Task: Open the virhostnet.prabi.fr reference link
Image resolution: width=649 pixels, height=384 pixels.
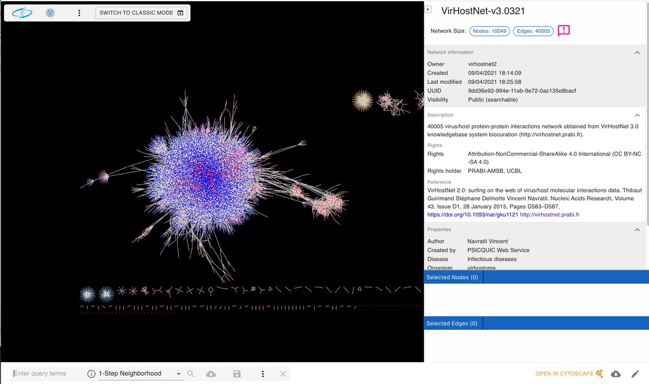Action: click(549, 215)
